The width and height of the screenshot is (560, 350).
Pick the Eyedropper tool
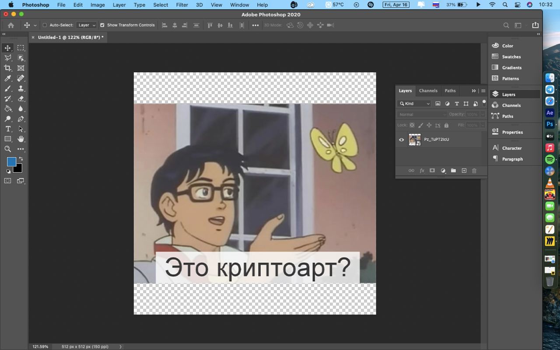8,78
